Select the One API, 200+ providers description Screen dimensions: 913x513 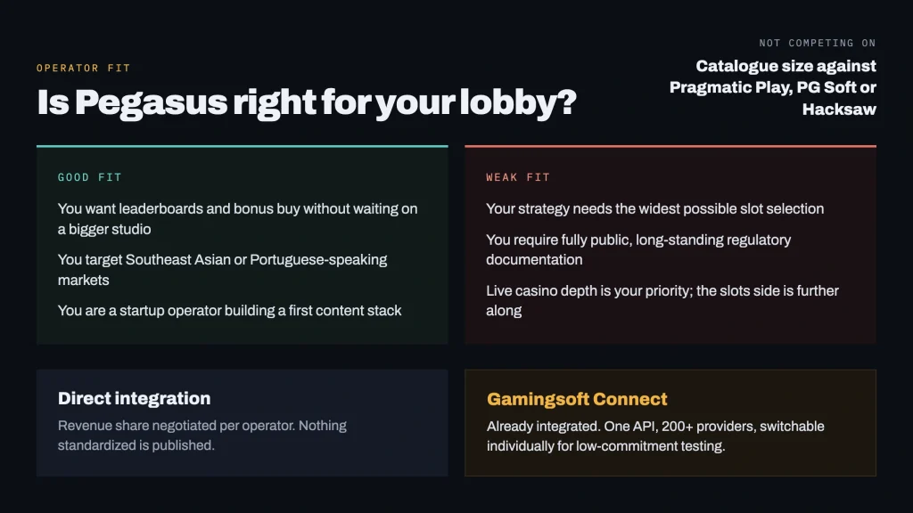[x=655, y=436]
